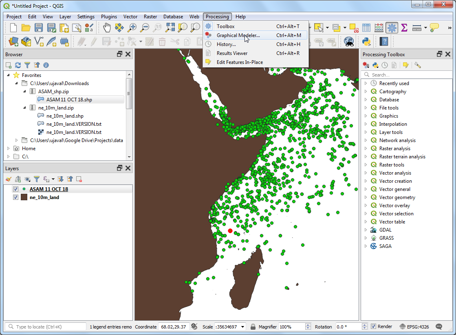456x335 pixels.
Task: Choose Graphical Modeler from Processing menu
Action: pos(238,35)
